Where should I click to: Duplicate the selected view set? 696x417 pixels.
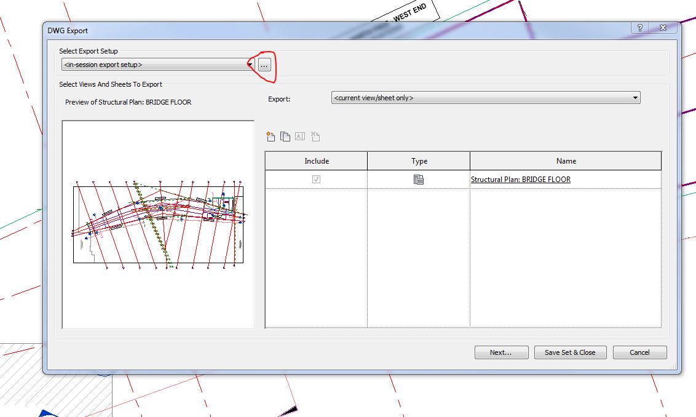285,136
